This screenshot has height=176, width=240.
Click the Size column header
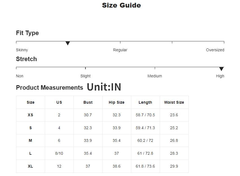click(x=30, y=102)
